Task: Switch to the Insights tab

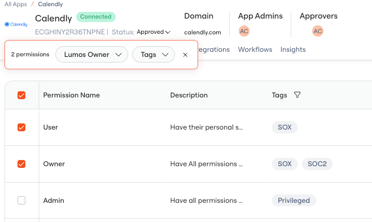Action: tap(293, 50)
